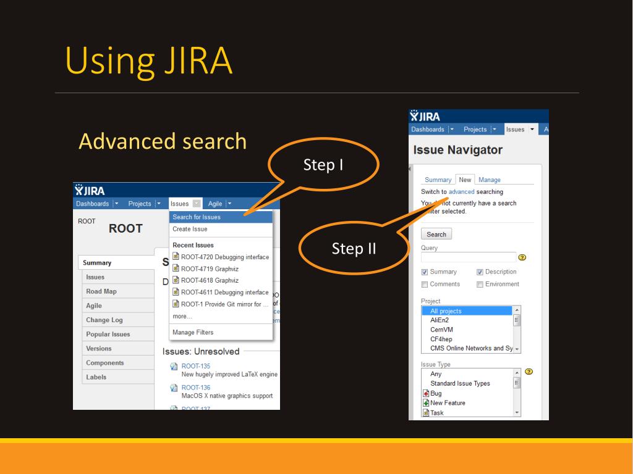Click the Agile label in the top navigation
Viewport: 633px width, 474px height.
tap(215, 204)
